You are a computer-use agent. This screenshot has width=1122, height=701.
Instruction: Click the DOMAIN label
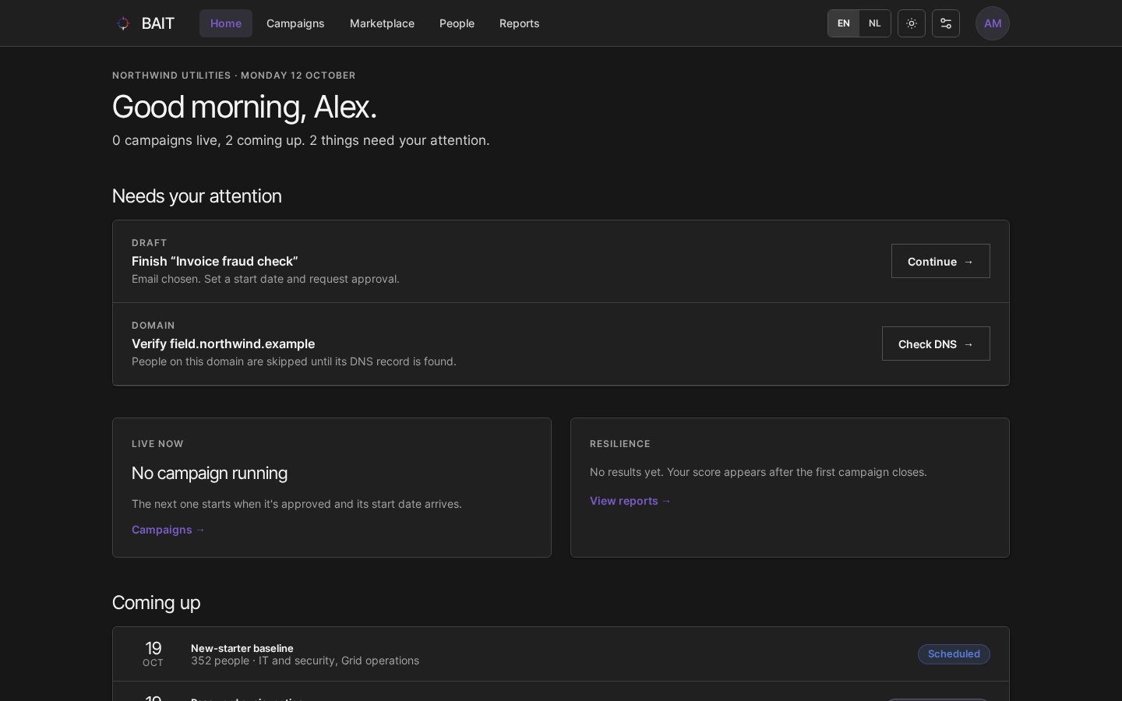(x=153, y=326)
